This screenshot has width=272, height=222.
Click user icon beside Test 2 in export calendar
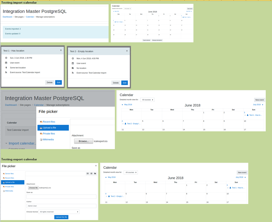pos(109,196)
